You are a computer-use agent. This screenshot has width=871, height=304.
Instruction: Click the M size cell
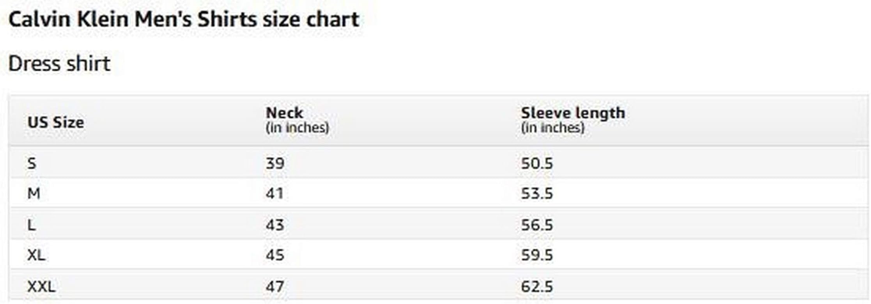pyautogui.click(x=34, y=193)
